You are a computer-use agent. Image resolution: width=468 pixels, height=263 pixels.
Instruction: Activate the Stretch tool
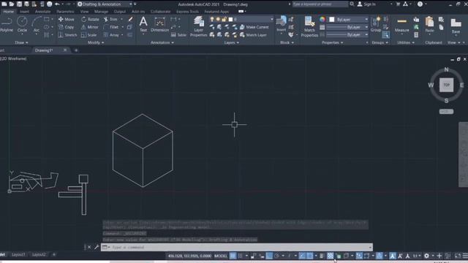pos(68,35)
